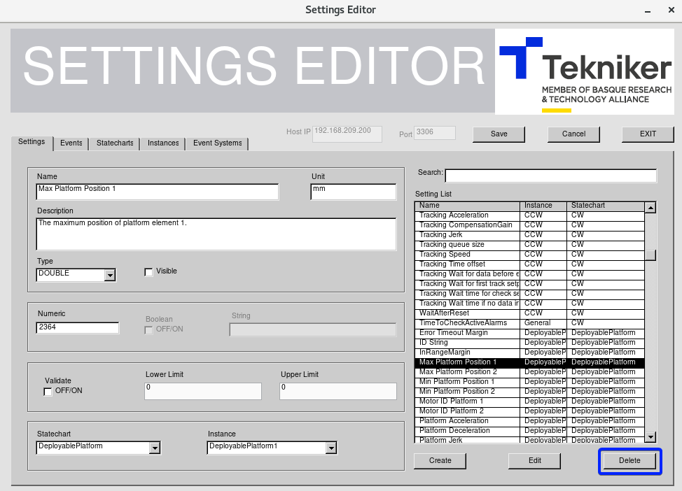
Task: Click the Save button
Action: [499, 134]
